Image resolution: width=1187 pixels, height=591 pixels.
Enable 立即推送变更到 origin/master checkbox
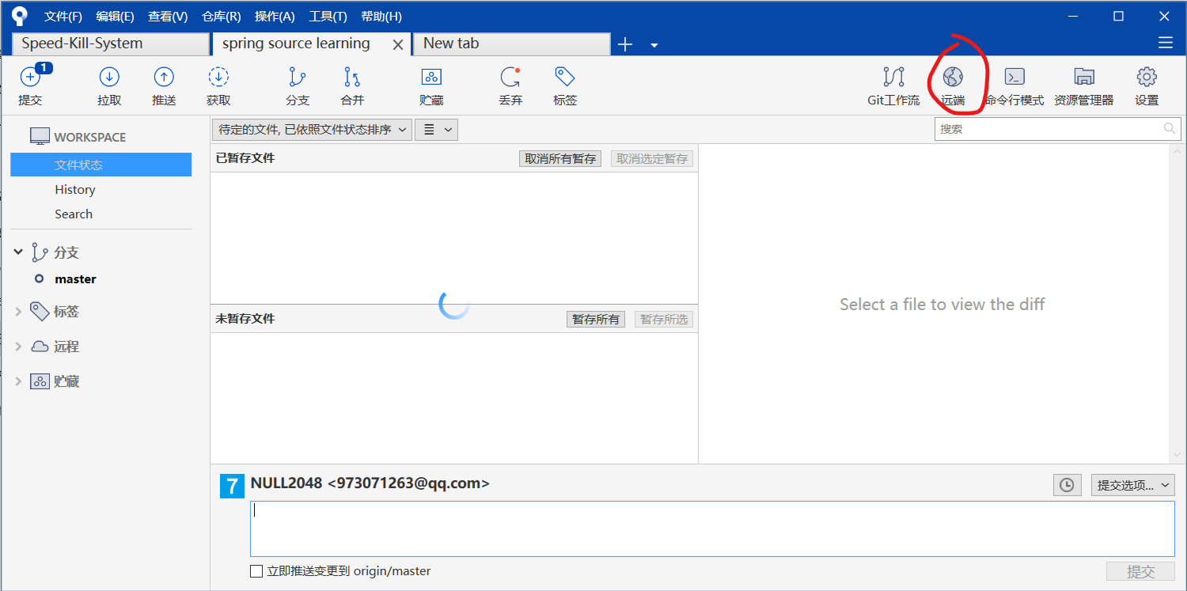coord(256,571)
